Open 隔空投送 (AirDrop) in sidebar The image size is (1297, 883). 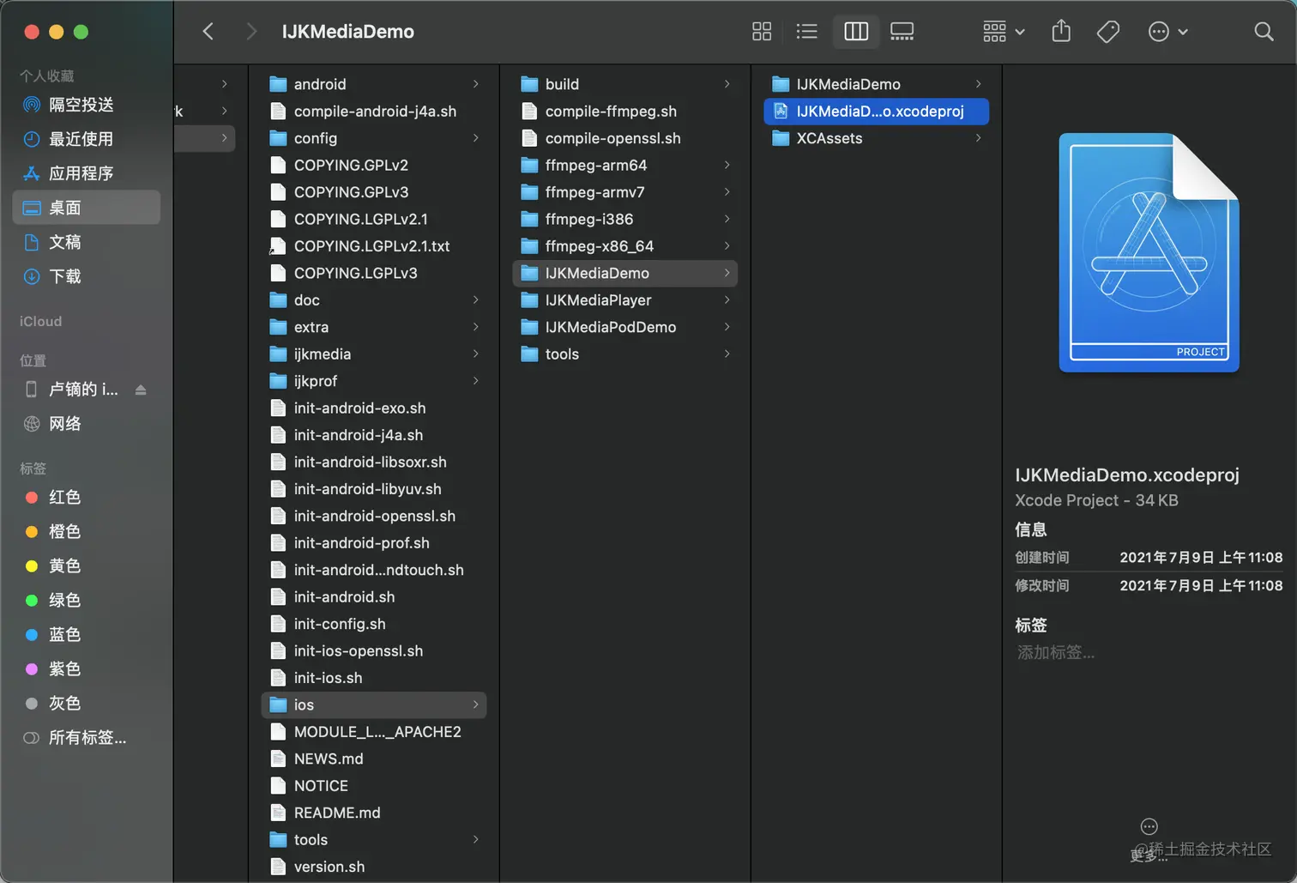86,105
